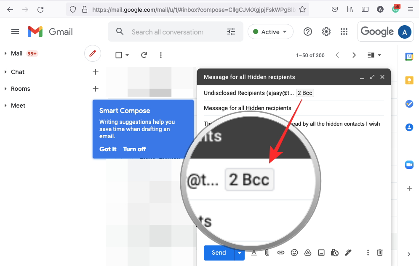Select all conversations with the checkbox
Image resolution: width=419 pixels, height=266 pixels.
click(119, 55)
